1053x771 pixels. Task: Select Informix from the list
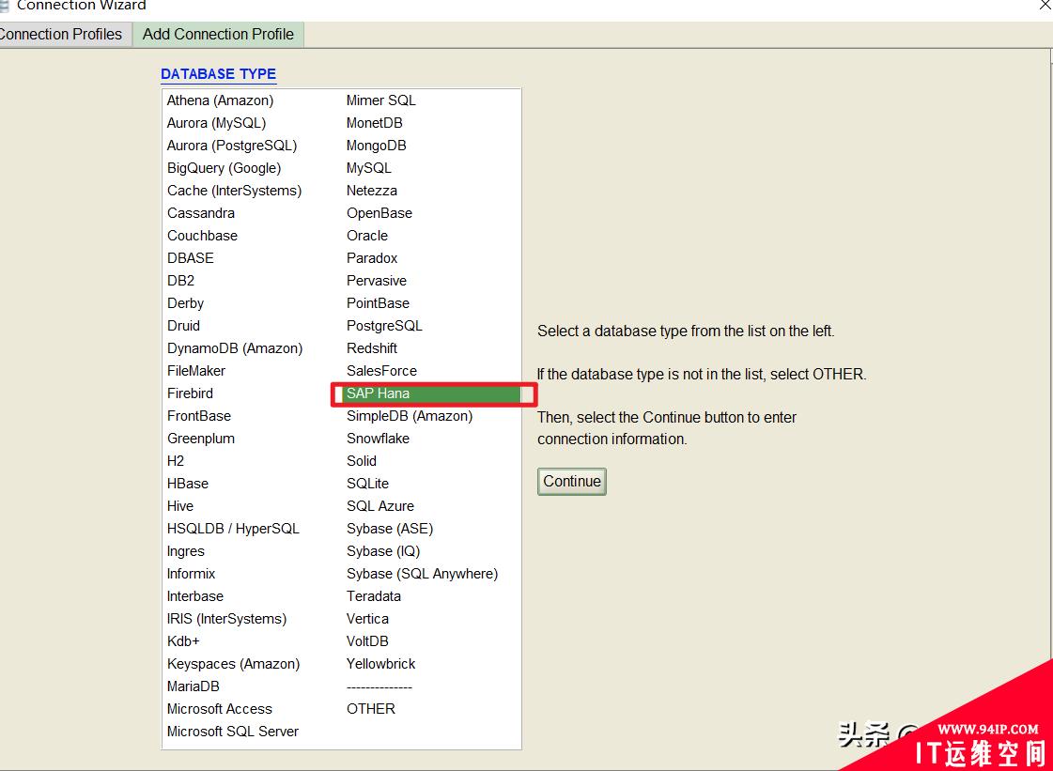coord(191,574)
